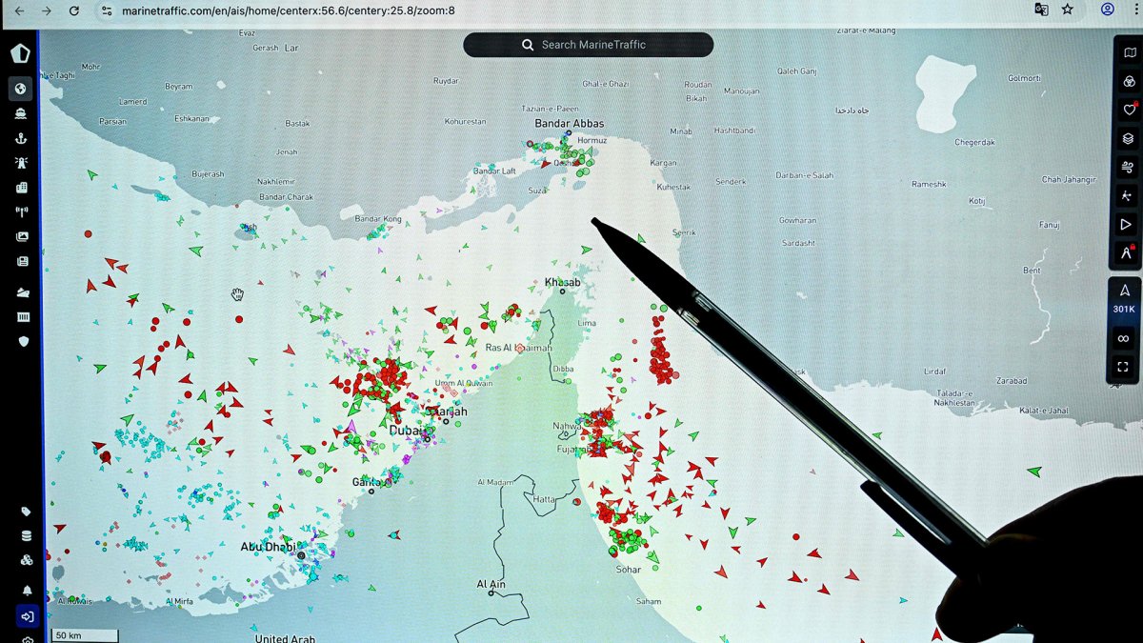Image resolution: width=1143 pixels, height=643 pixels.
Task: Open the Vessels section in left sidebar
Action: [21, 113]
